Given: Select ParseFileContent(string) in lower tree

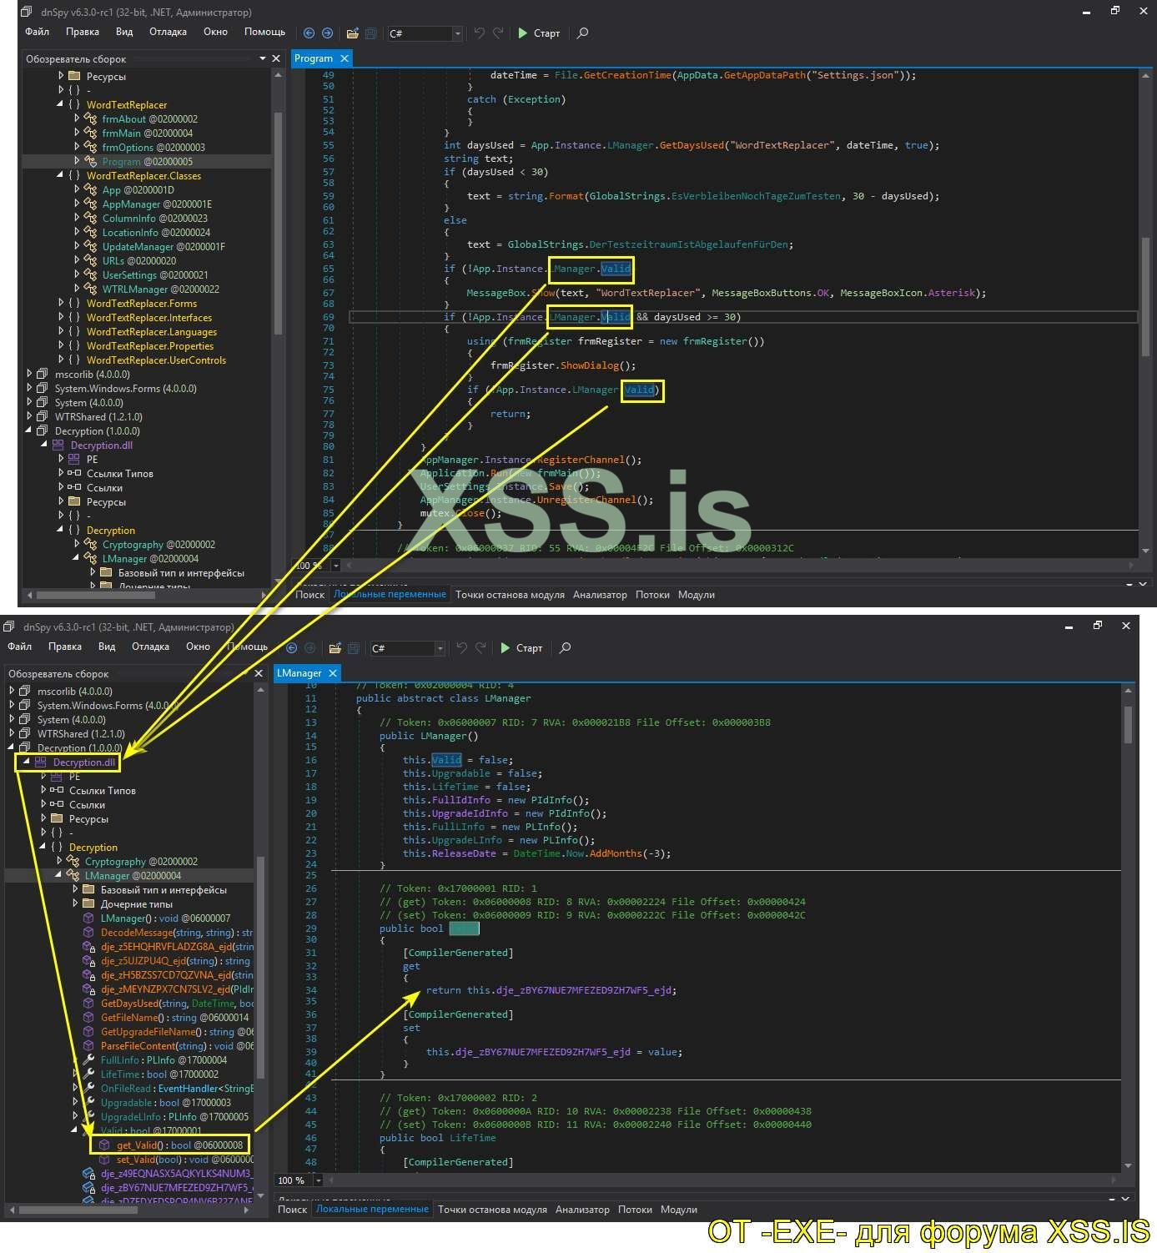Looking at the screenshot, I should pos(177,1046).
